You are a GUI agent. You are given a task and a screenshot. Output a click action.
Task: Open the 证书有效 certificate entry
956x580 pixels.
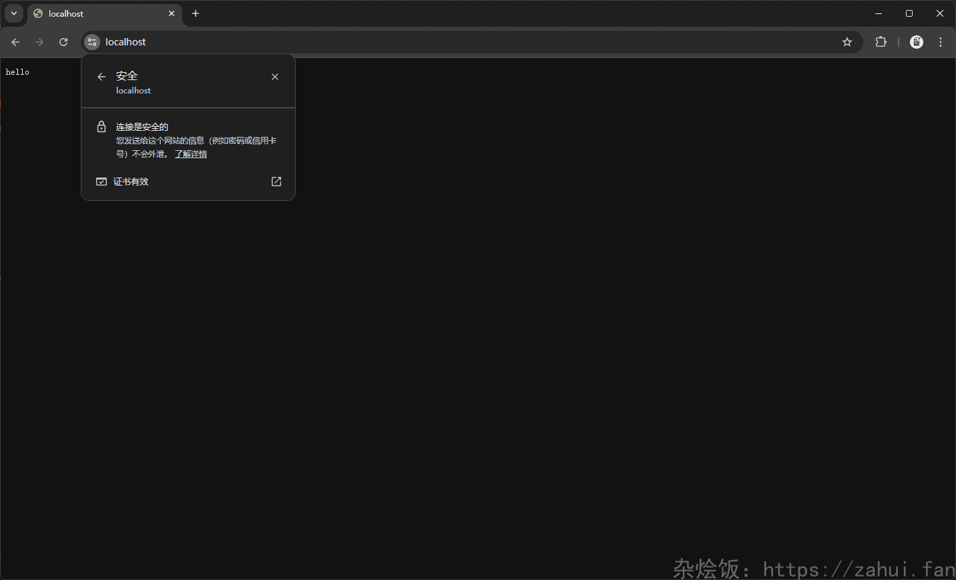131,182
